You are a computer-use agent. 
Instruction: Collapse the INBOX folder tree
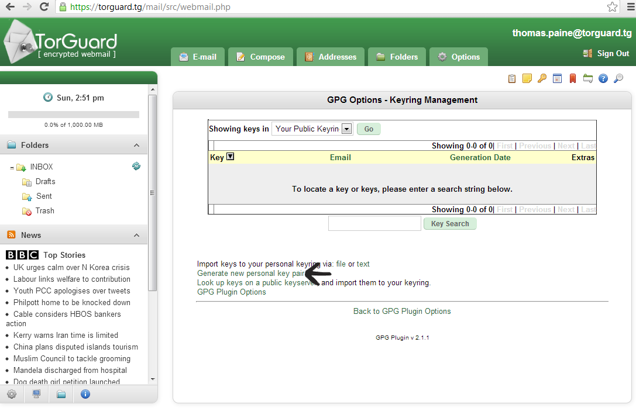(12, 168)
